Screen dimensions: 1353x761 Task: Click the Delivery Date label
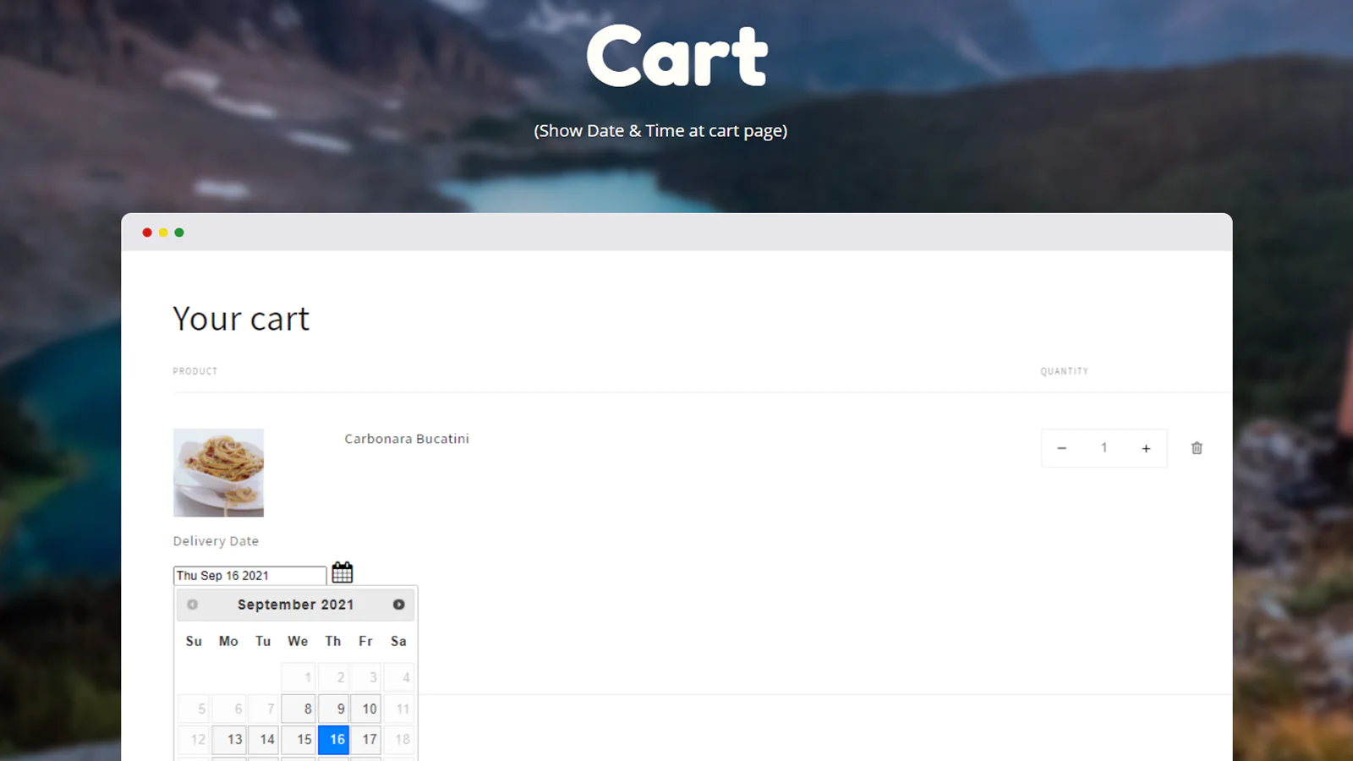(x=216, y=541)
